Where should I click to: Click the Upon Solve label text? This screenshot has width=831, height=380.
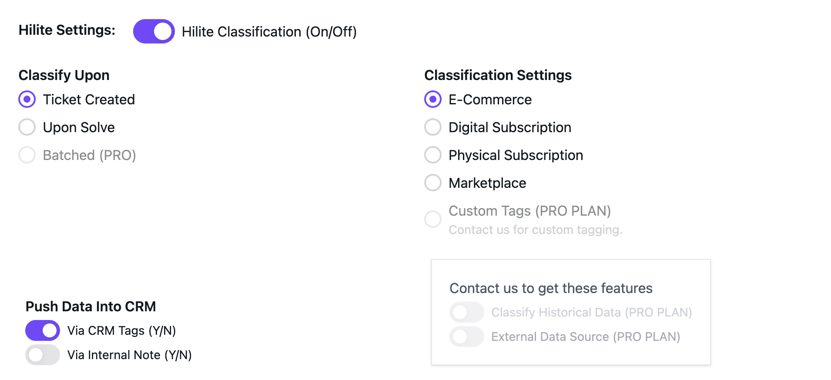[79, 127]
